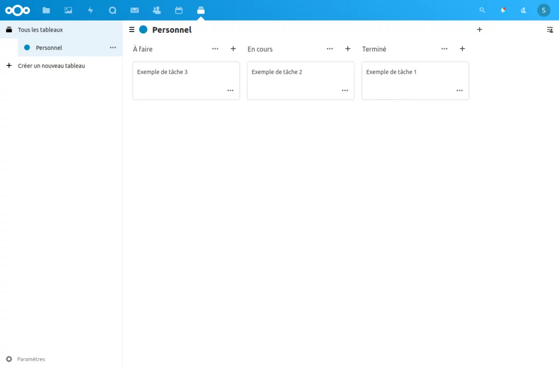The width and height of the screenshot is (559, 368).
Task: Open the Activity lightning icon
Action: coord(91,10)
